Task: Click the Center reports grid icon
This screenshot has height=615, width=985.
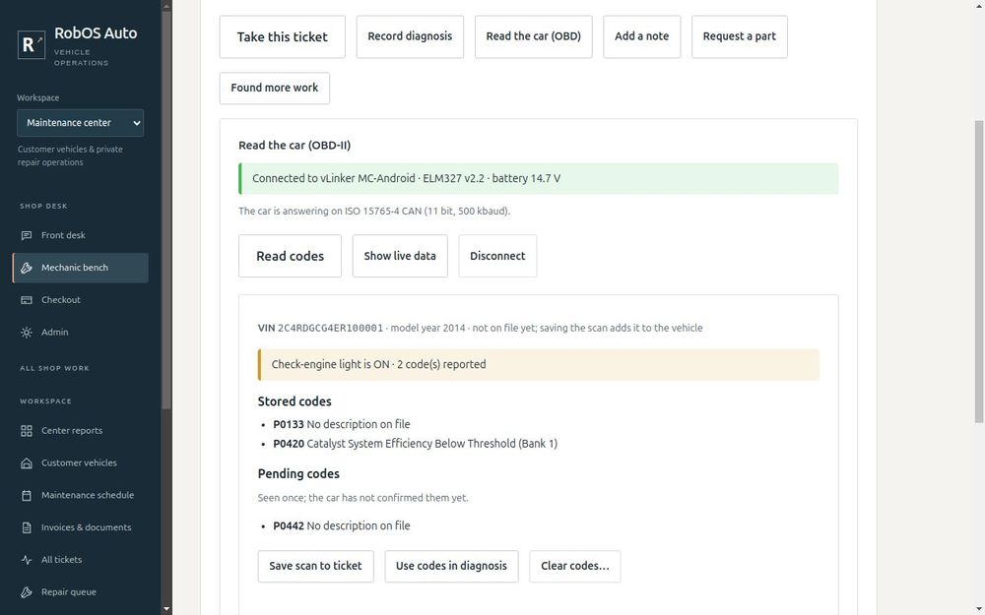Action: tap(27, 431)
